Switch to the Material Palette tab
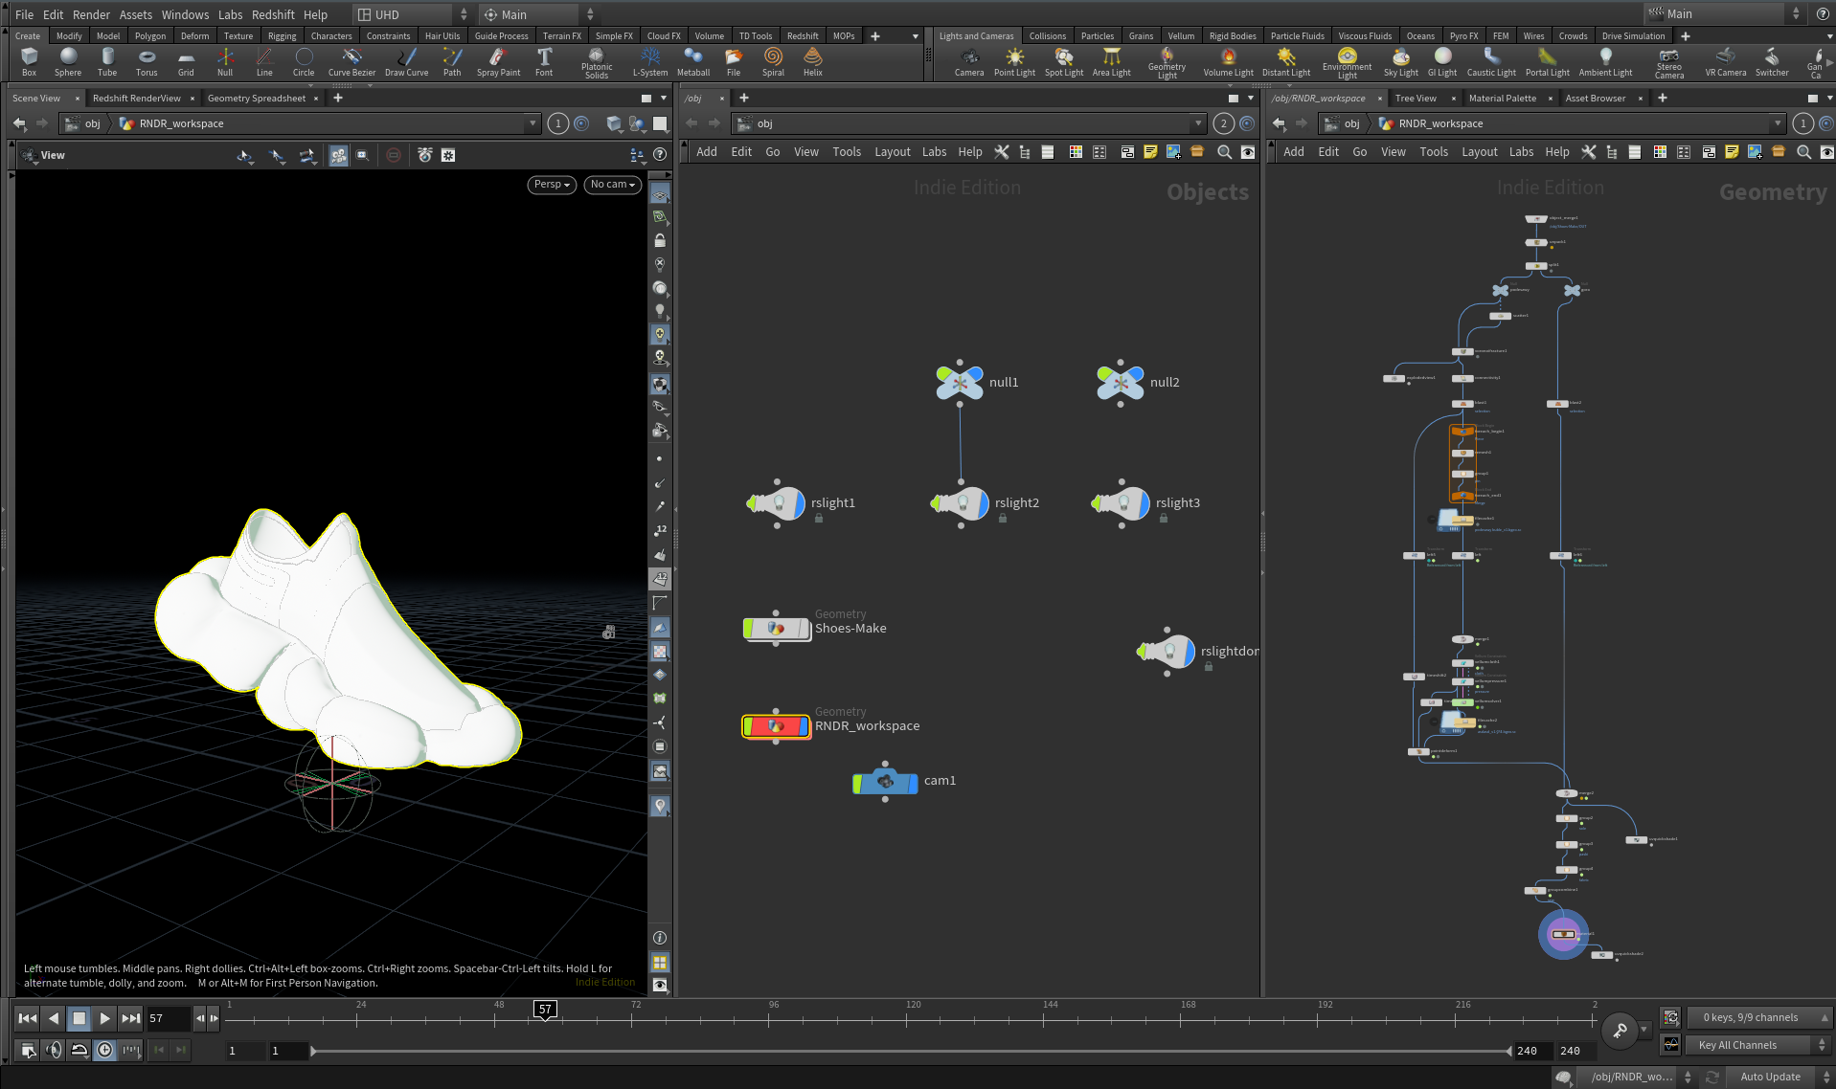The height and width of the screenshot is (1089, 1836). click(x=1502, y=98)
